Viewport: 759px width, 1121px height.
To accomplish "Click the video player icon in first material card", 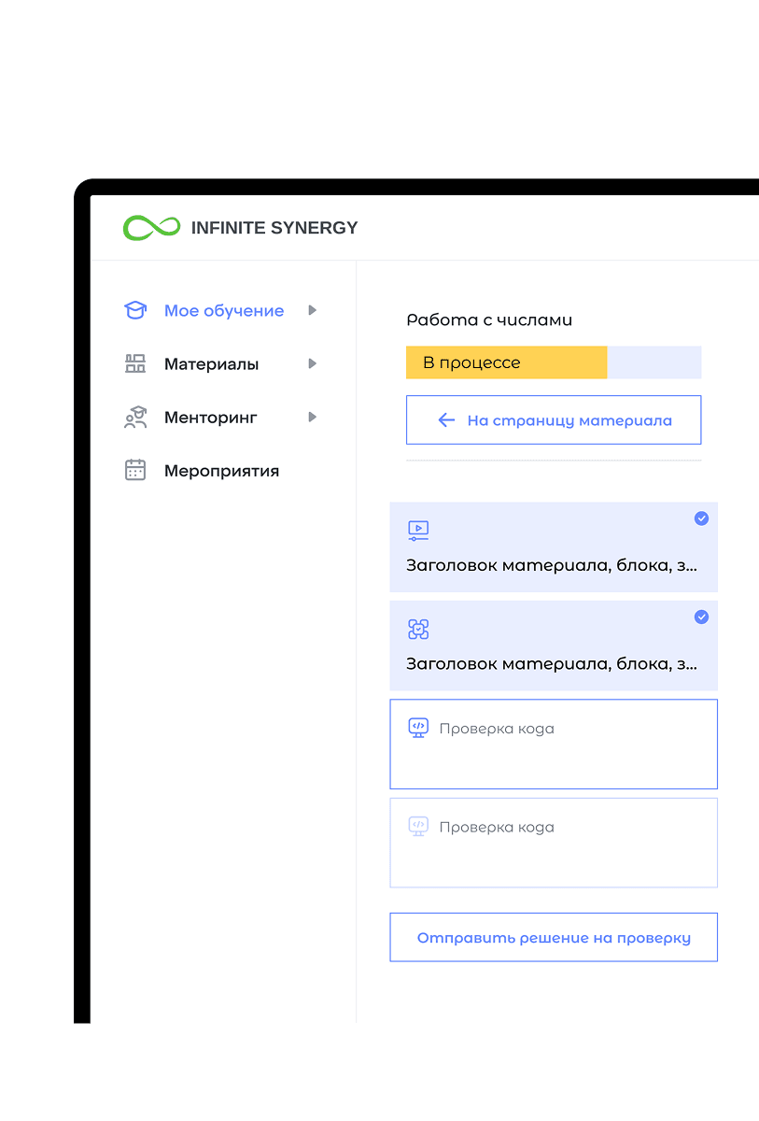I will 418,532.
